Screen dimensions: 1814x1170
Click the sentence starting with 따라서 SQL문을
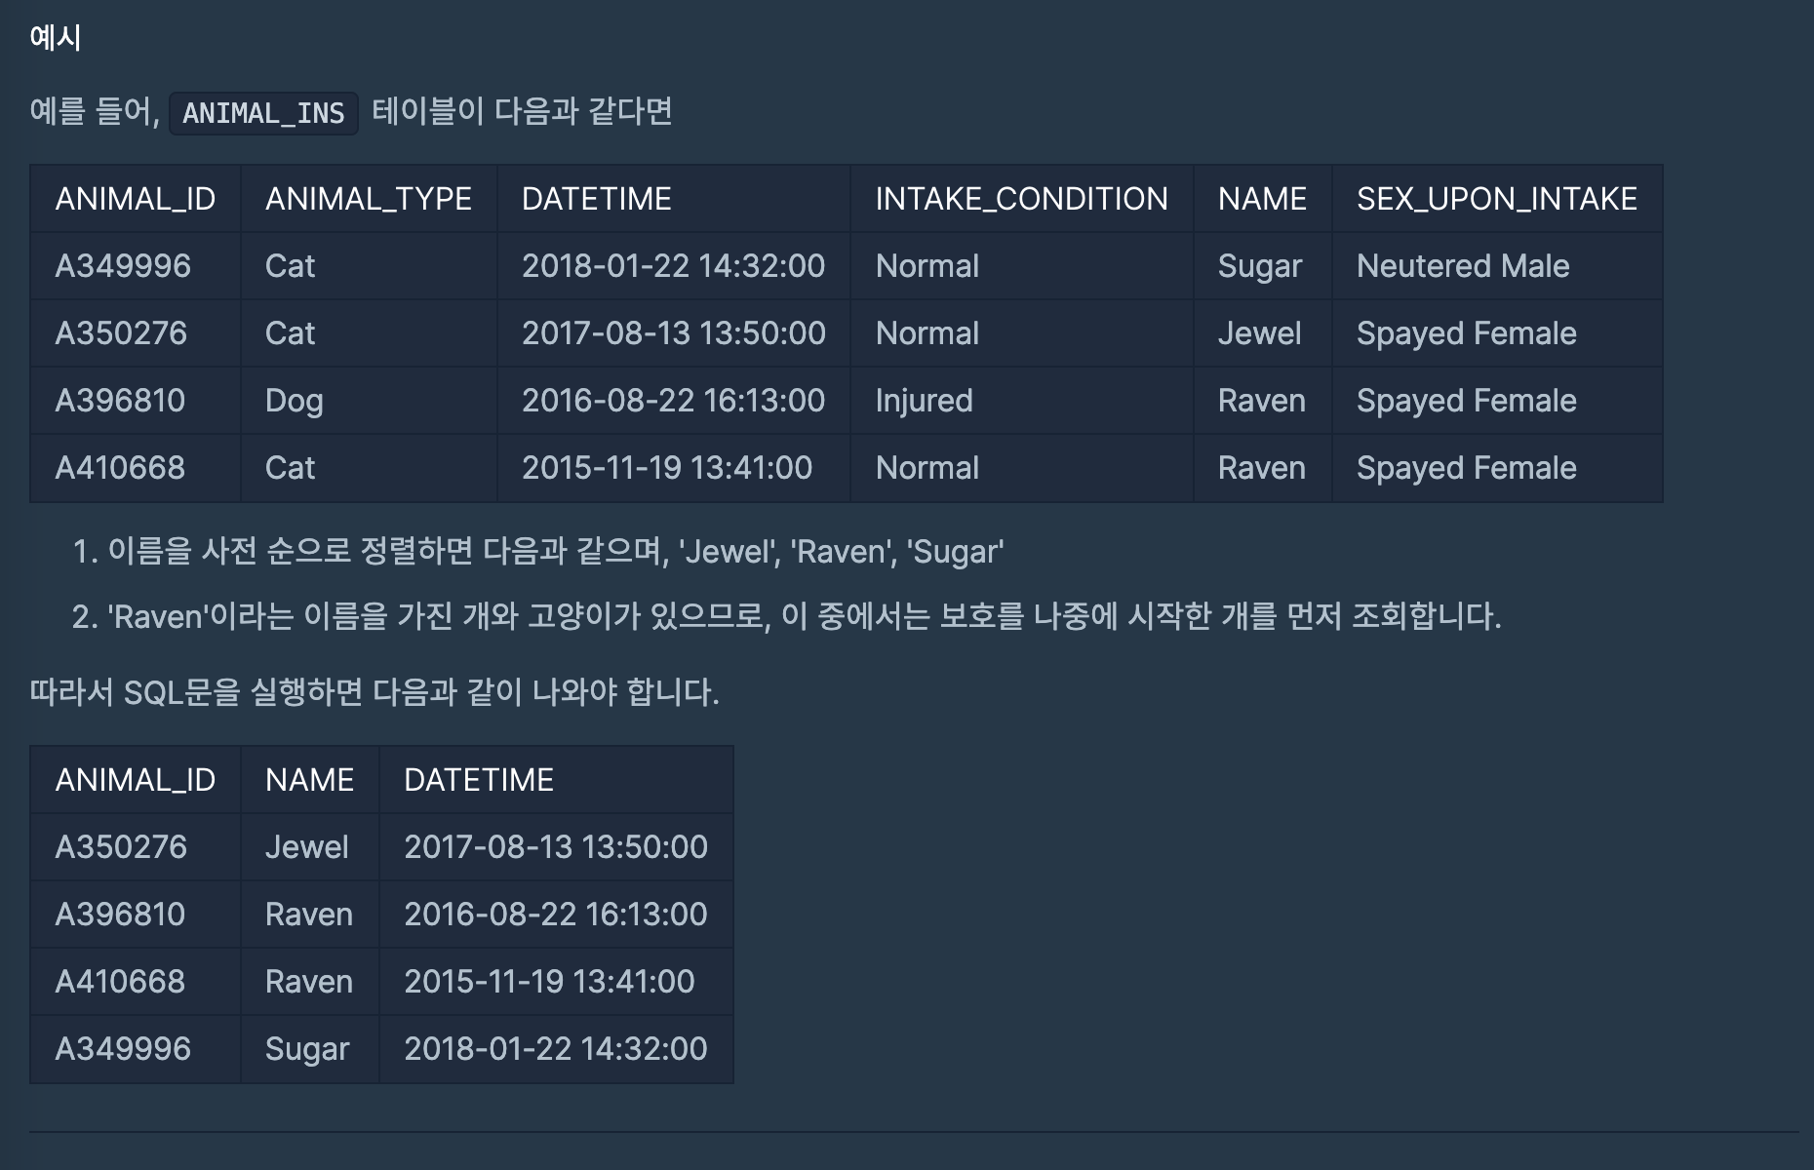(x=375, y=692)
